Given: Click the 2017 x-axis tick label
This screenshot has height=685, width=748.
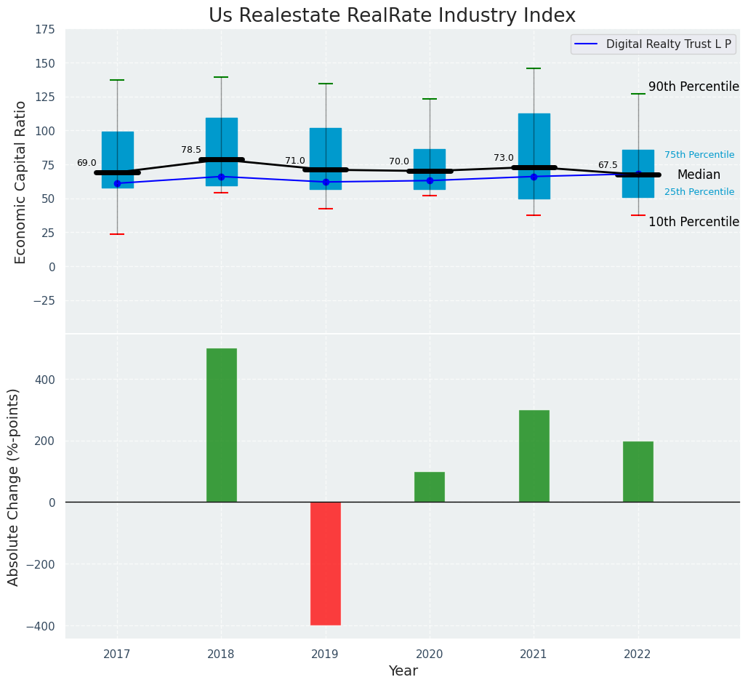Looking at the screenshot, I should click(x=117, y=654).
